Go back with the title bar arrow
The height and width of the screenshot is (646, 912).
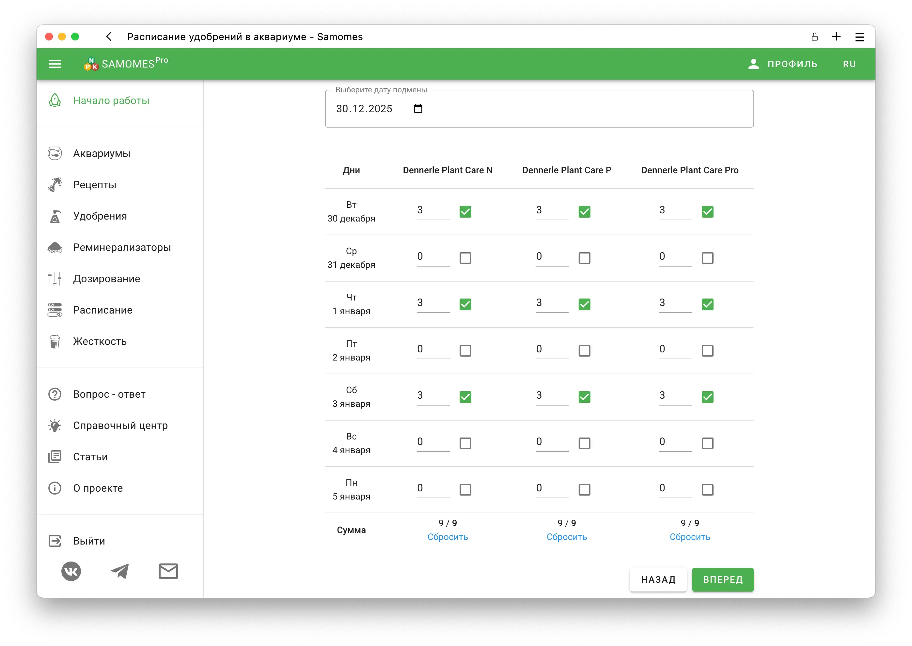coord(109,37)
